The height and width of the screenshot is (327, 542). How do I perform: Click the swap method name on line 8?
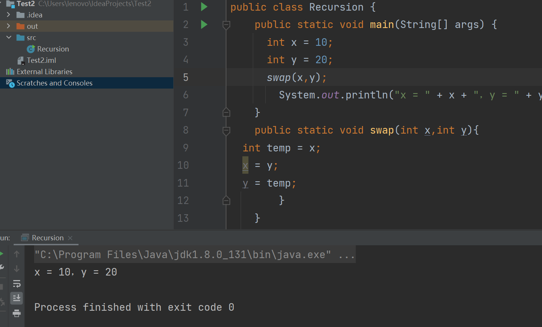pos(382,130)
